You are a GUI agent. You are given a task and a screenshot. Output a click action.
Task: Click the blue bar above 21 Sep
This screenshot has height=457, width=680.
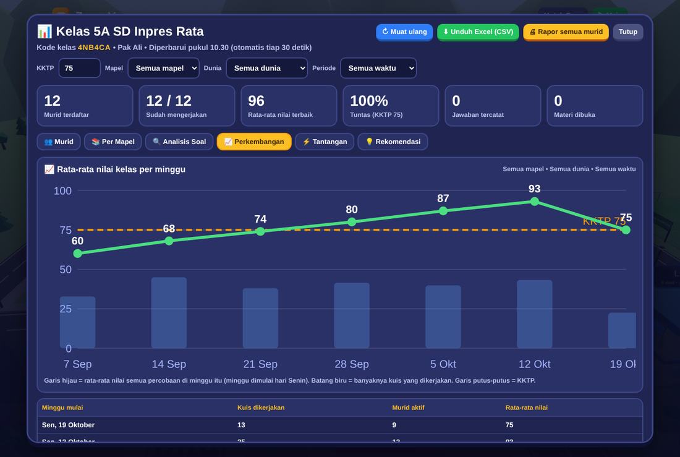coord(260,318)
